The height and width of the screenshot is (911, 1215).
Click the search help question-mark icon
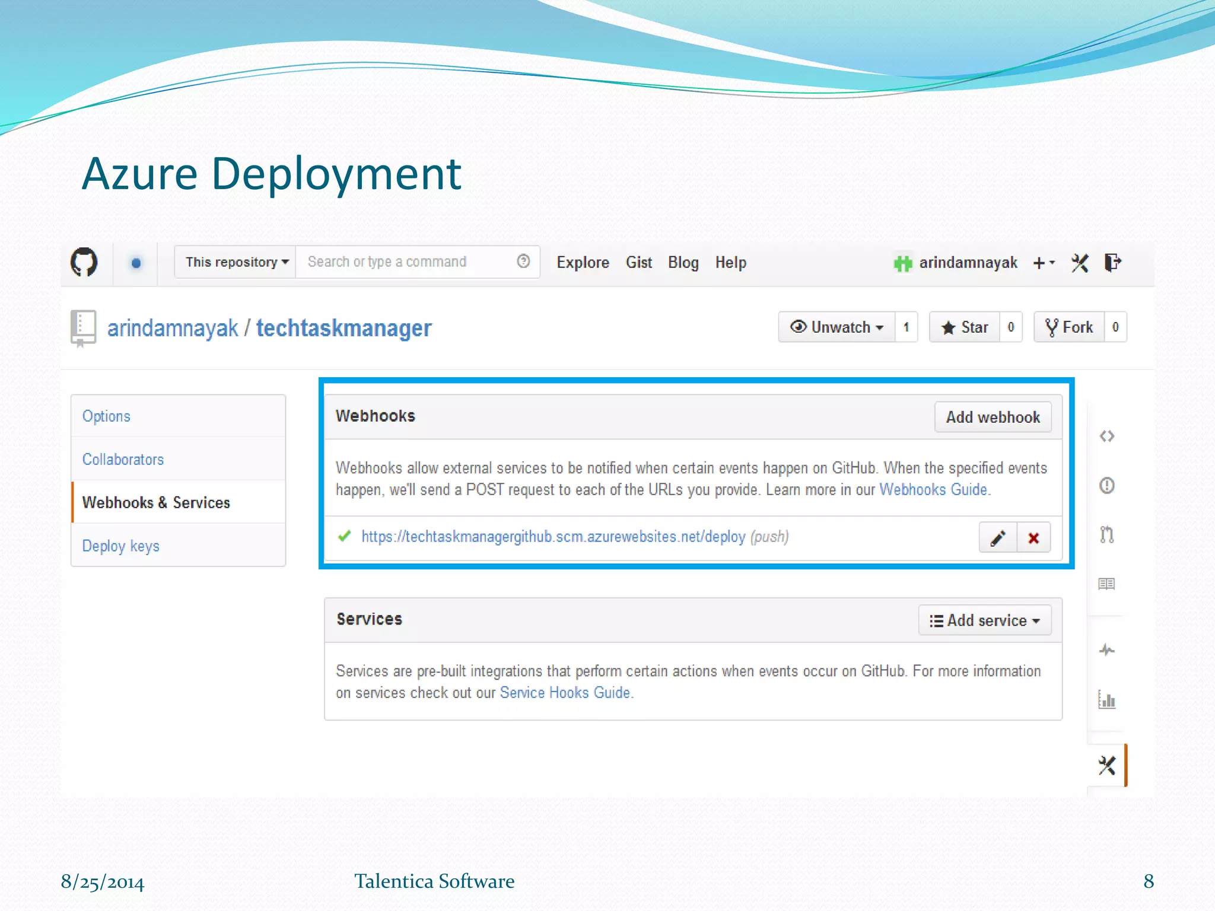coord(523,261)
